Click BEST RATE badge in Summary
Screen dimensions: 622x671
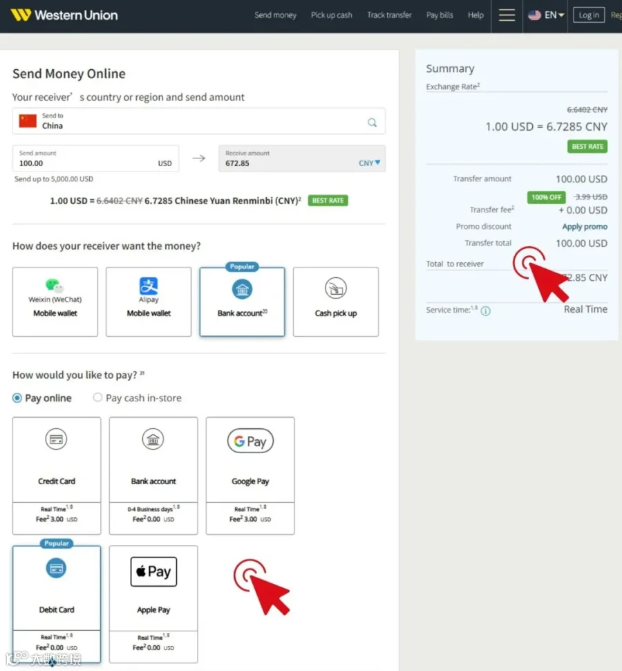coord(587,147)
